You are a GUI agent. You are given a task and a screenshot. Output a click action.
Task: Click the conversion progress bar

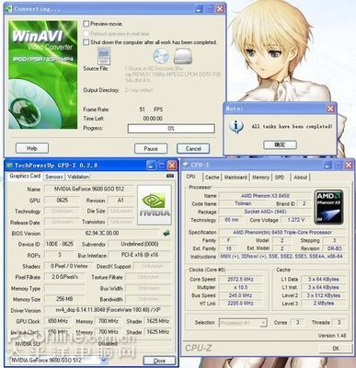(171, 129)
